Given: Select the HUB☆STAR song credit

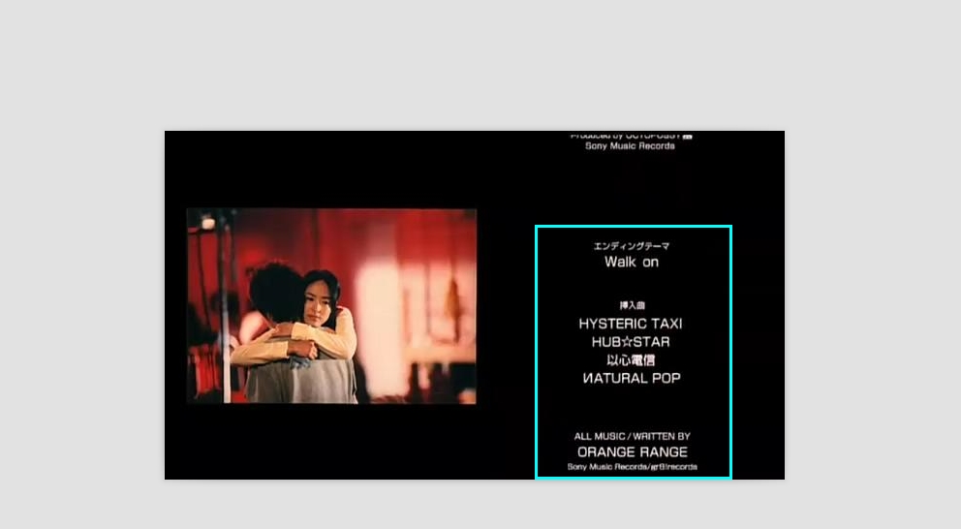Looking at the screenshot, I should point(631,342).
